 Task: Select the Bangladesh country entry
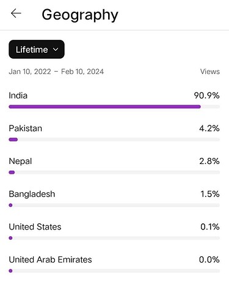[32, 194]
